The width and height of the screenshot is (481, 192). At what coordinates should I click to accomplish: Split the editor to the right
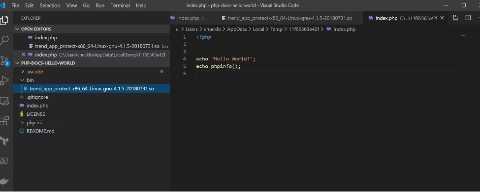coord(468,18)
